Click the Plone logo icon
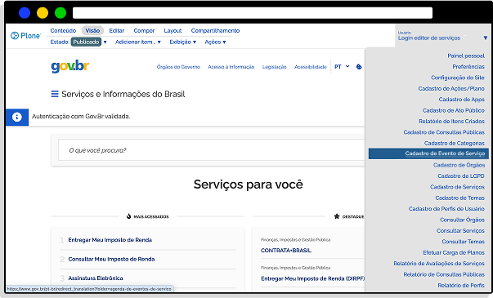Screen dimensions: 493x298 pyautogui.click(x=15, y=36)
